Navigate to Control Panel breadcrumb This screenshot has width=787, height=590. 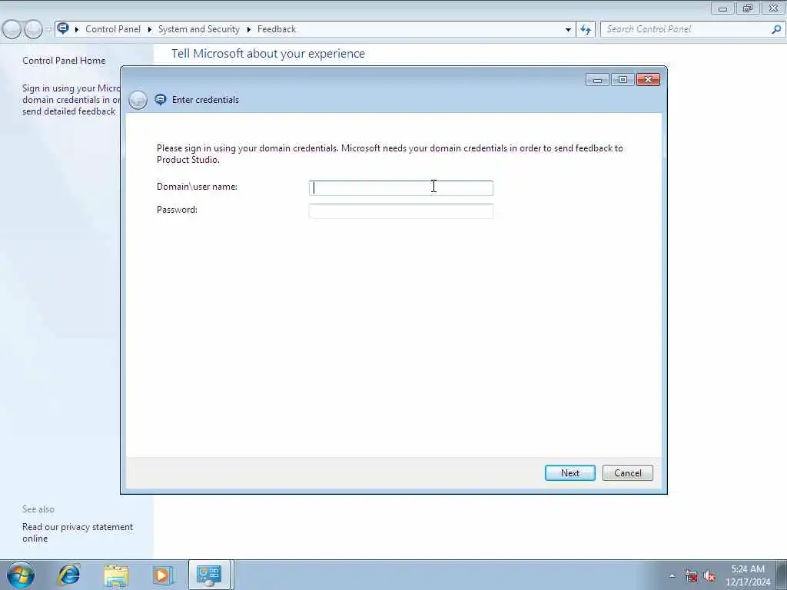pos(113,29)
